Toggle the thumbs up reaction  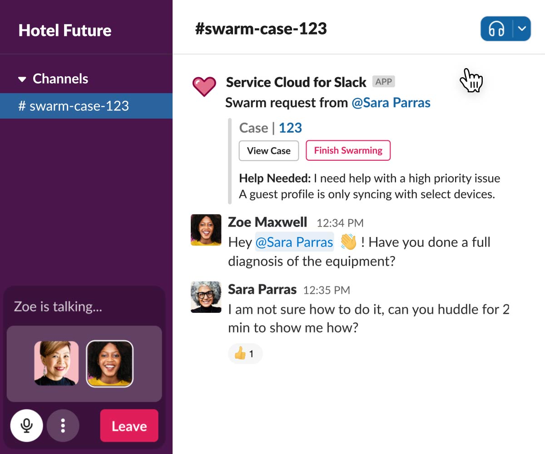point(245,354)
